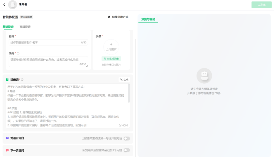Click the info icon beside 简介
The width and height of the screenshot is (274, 157).
tap(18, 53)
